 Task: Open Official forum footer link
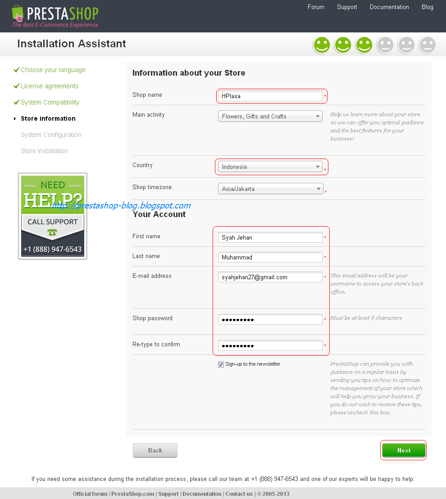[x=90, y=494]
